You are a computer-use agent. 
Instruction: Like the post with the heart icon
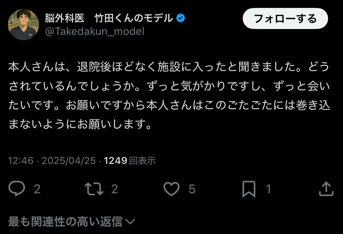171,189
